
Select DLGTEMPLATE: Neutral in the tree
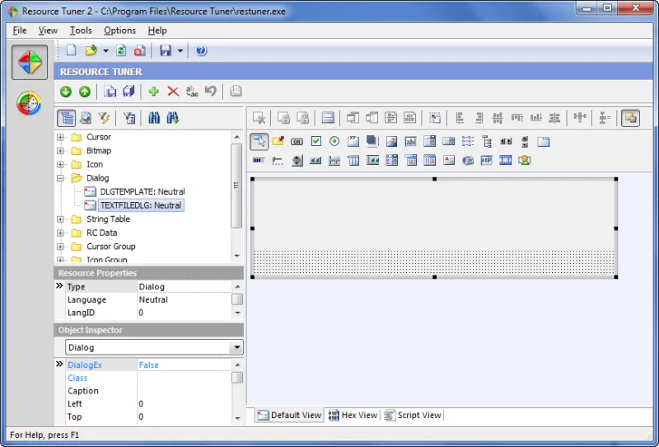142,192
